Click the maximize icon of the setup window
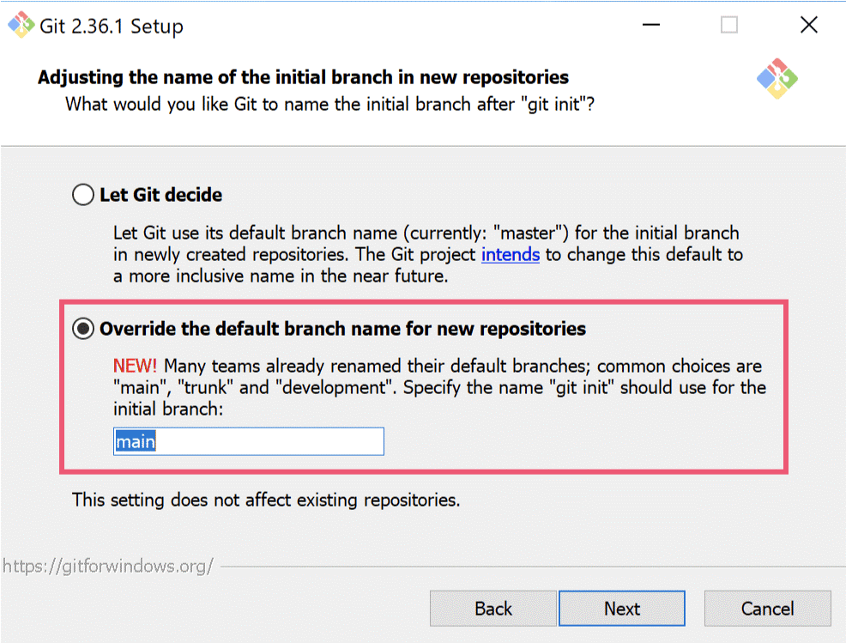846x643 pixels. click(728, 25)
